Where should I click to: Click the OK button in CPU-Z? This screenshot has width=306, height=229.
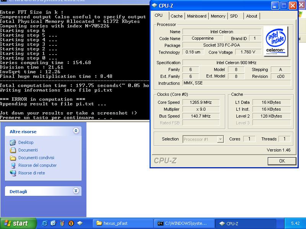[x=282, y=161]
